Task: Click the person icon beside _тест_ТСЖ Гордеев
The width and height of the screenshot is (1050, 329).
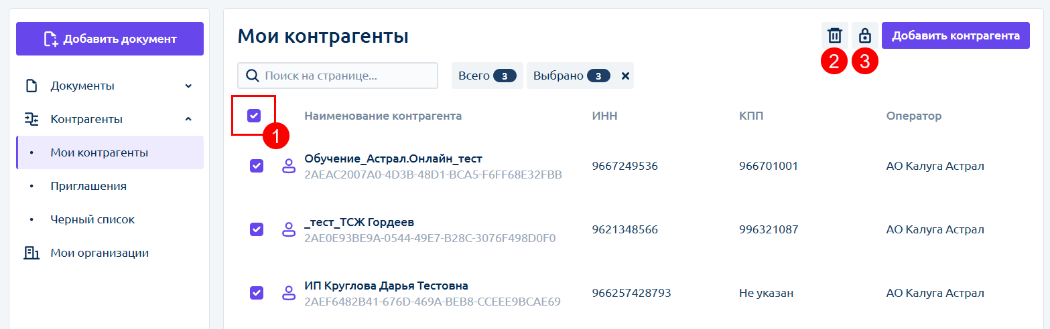Action: (x=289, y=229)
